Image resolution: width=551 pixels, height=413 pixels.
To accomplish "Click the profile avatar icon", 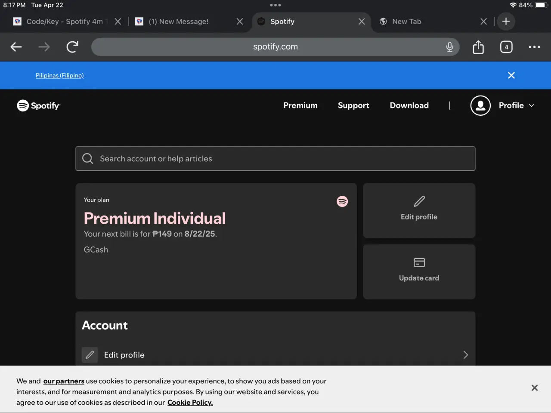I will click(x=480, y=105).
